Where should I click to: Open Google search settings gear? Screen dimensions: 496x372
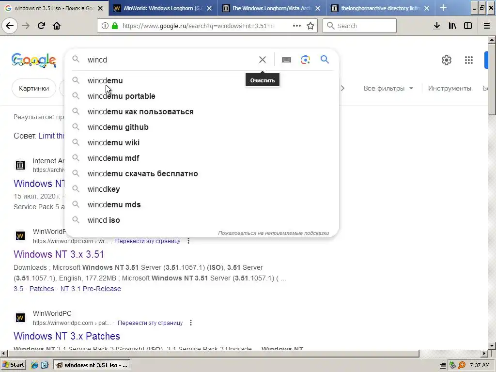click(446, 60)
